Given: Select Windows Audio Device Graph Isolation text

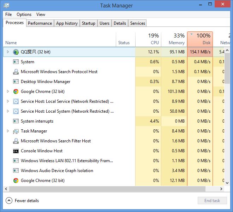Looking at the screenshot, I should coord(57,171).
